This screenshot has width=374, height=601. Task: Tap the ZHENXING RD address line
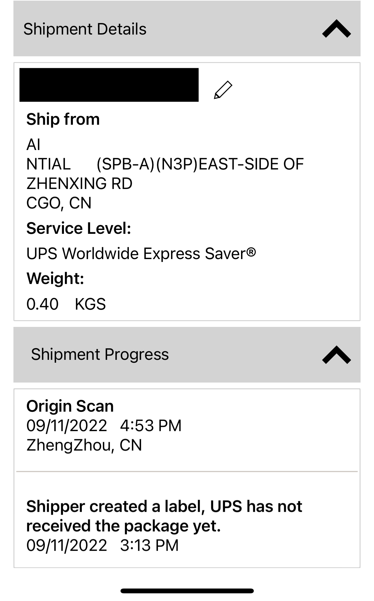(x=79, y=184)
